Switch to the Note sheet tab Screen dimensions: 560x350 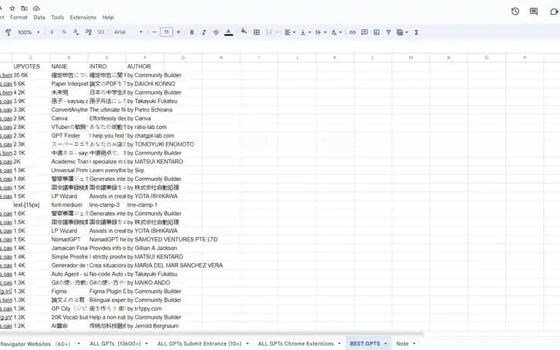402,343
